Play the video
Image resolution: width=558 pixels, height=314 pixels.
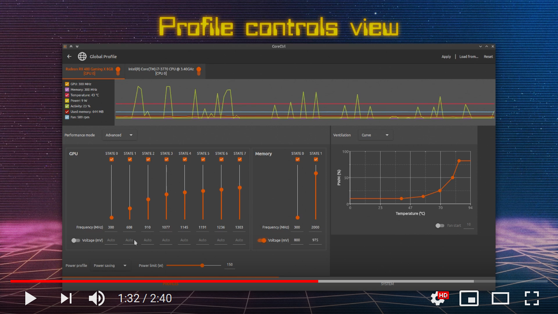click(30, 298)
